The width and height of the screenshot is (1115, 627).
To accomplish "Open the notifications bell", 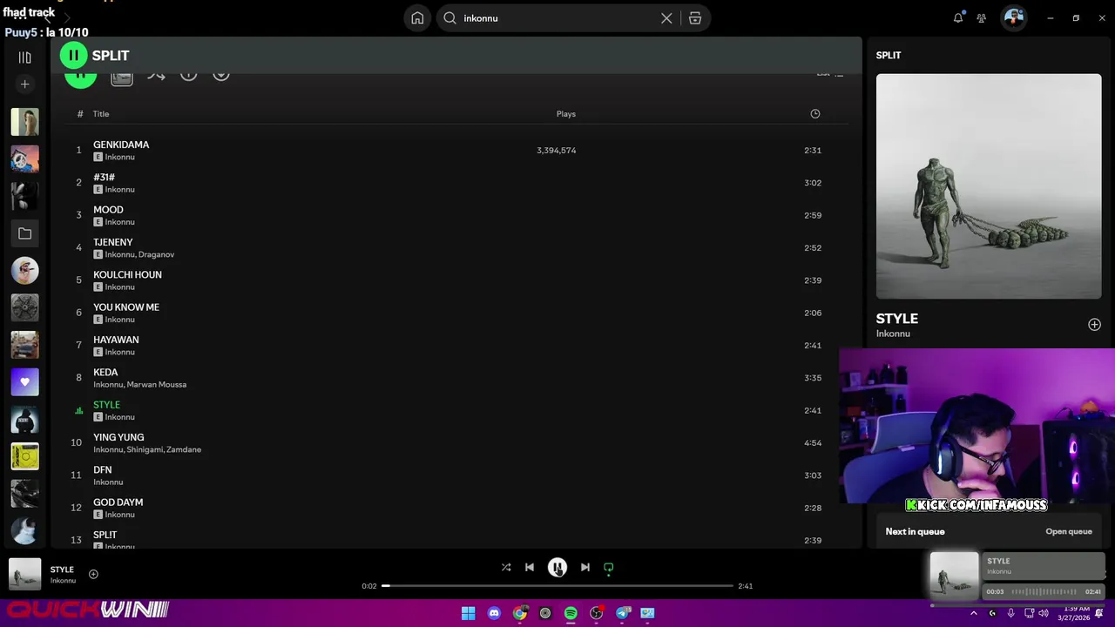I will point(958,17).
